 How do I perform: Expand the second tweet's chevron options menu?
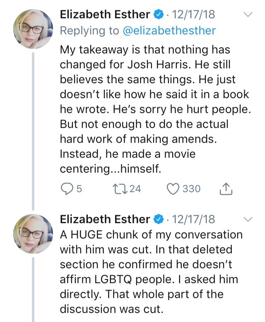click(x=247, y=219)
